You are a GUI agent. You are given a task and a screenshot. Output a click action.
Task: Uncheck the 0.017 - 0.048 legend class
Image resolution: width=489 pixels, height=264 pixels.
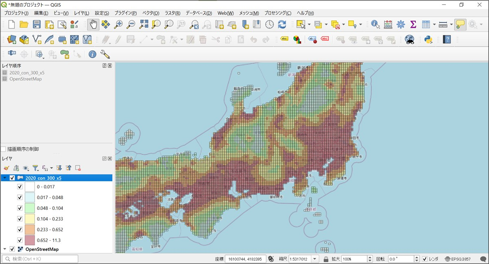tap(20, 197)
